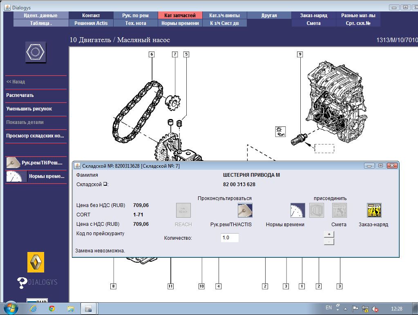Select callout number 6 on the diagram
This screenshot has height=315, width=418.
(x=152, y=54)
